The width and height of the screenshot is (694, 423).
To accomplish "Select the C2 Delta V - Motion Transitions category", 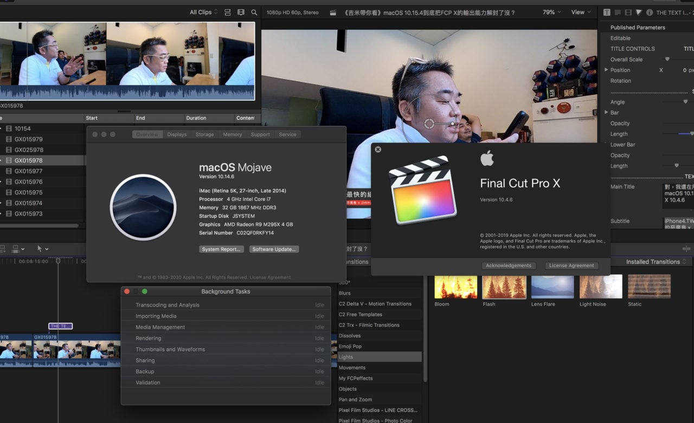I will [380, 304].
